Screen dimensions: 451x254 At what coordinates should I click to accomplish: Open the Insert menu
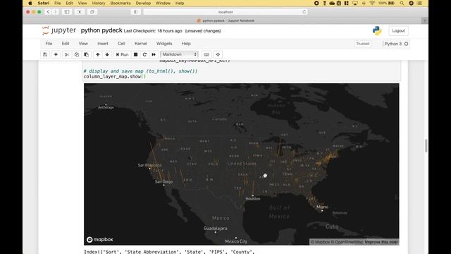click(x=103, y=44)
